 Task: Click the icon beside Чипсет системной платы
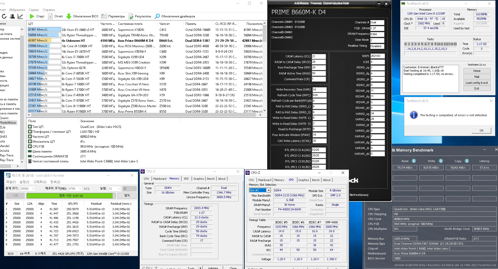coord(30,161)
